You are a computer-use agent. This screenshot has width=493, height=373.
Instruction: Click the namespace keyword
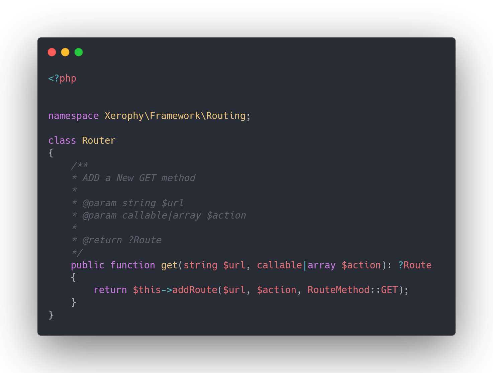[x=73, y=116]
